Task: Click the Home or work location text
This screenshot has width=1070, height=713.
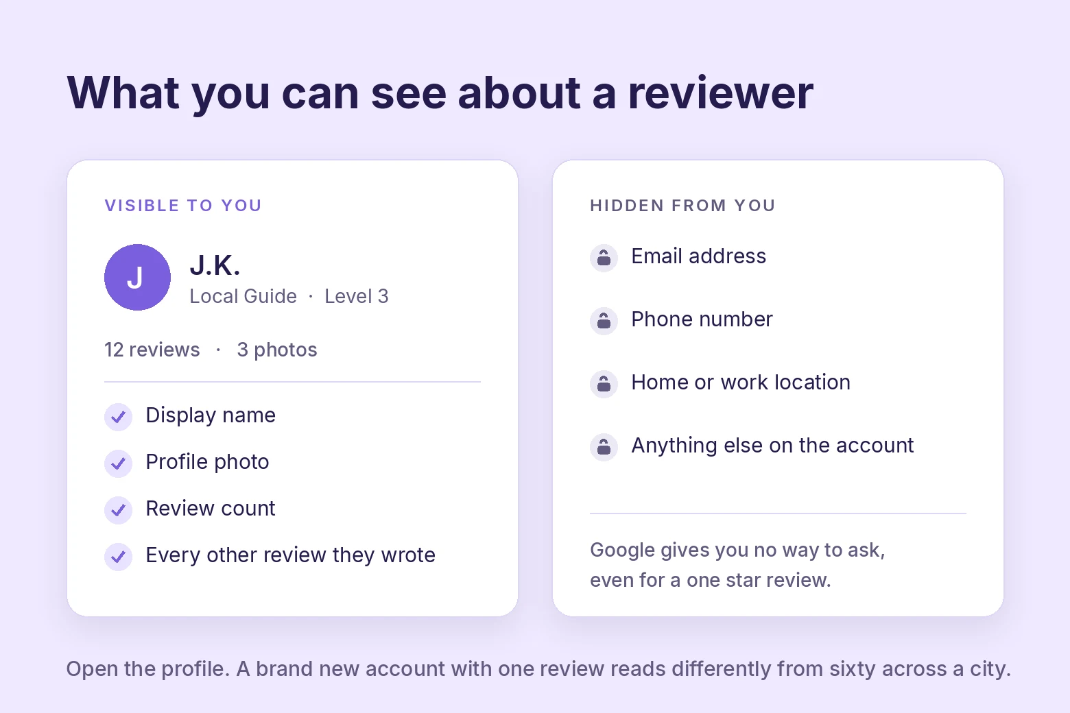Action: (x=741, y=383)
